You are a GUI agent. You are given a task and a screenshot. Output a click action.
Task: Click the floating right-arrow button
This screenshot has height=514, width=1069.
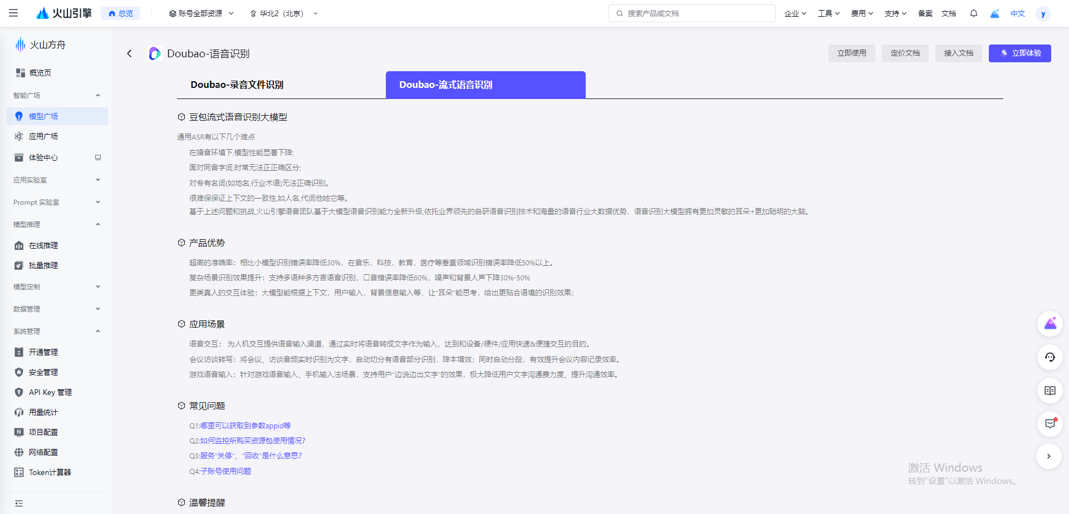(1049, 456)
